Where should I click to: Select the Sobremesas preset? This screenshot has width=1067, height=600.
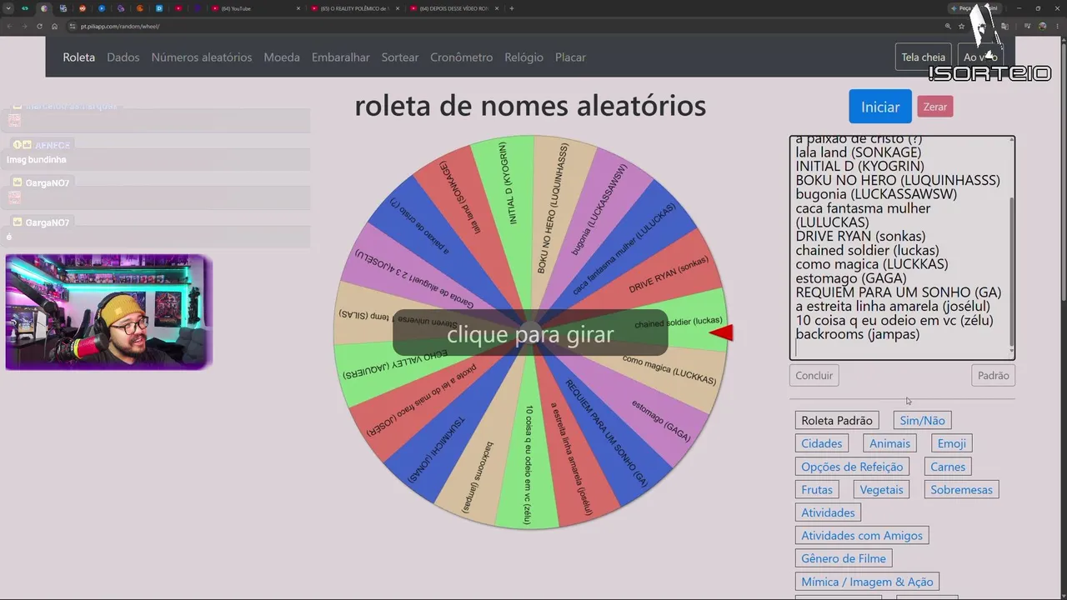(962, 490)
